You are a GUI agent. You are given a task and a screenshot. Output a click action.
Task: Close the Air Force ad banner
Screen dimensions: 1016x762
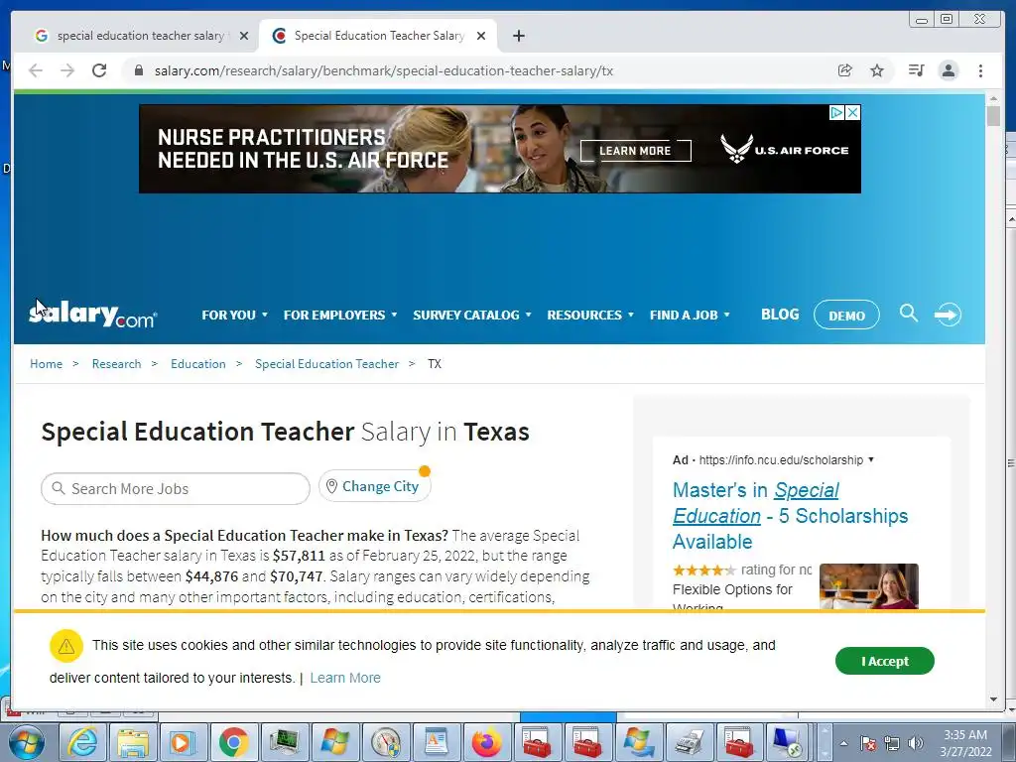point(853,113)
